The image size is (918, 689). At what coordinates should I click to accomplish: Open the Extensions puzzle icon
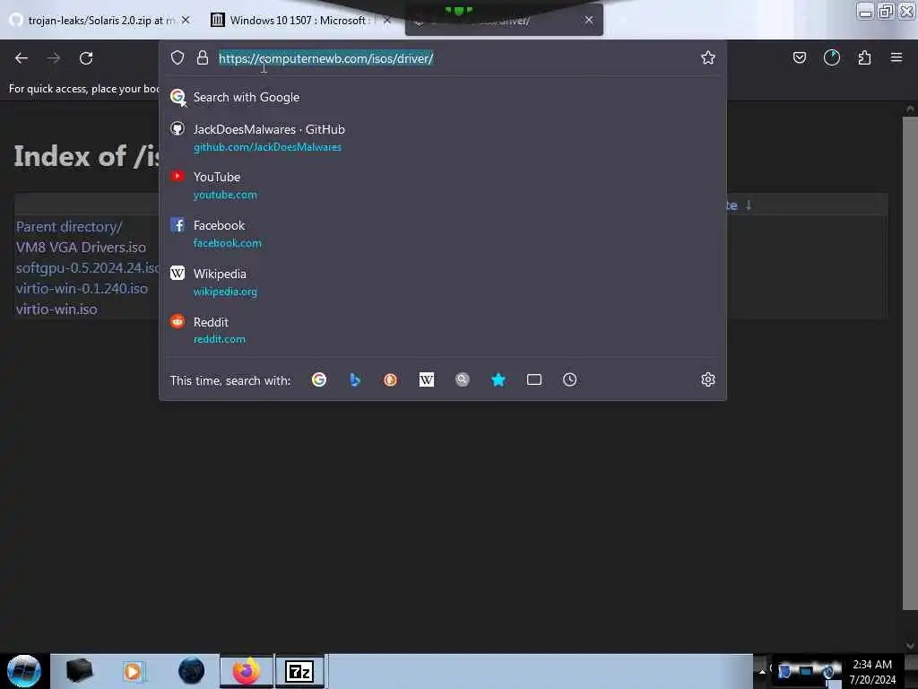coord(864,57)
